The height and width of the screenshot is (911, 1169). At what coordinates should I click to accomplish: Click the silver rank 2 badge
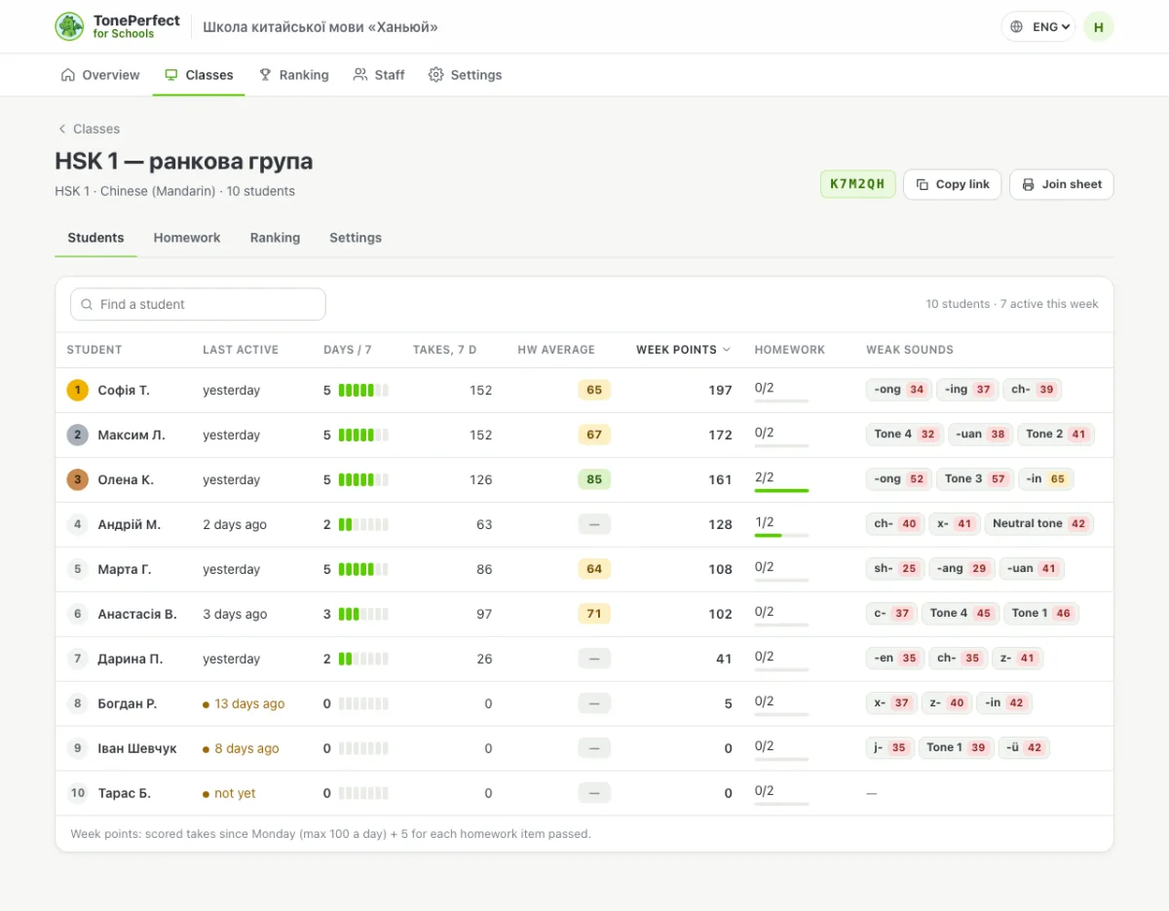[78, 435]
